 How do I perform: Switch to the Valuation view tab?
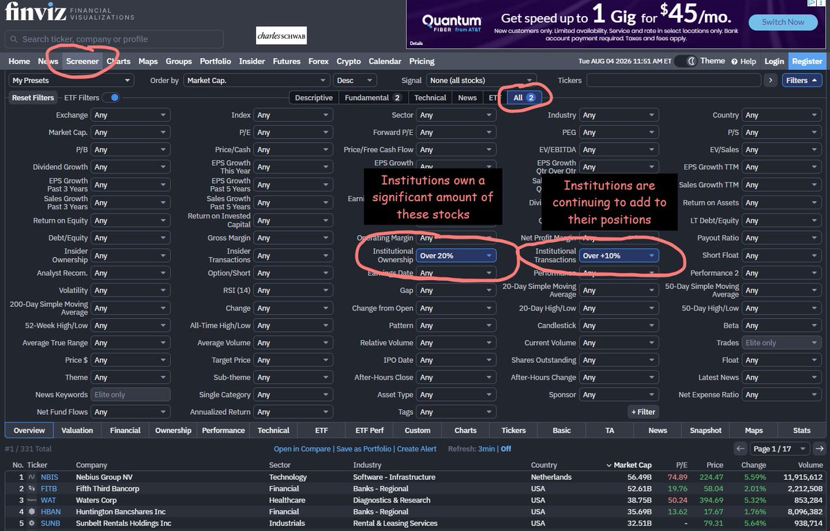pyautogui.click(x=77, y=430)
